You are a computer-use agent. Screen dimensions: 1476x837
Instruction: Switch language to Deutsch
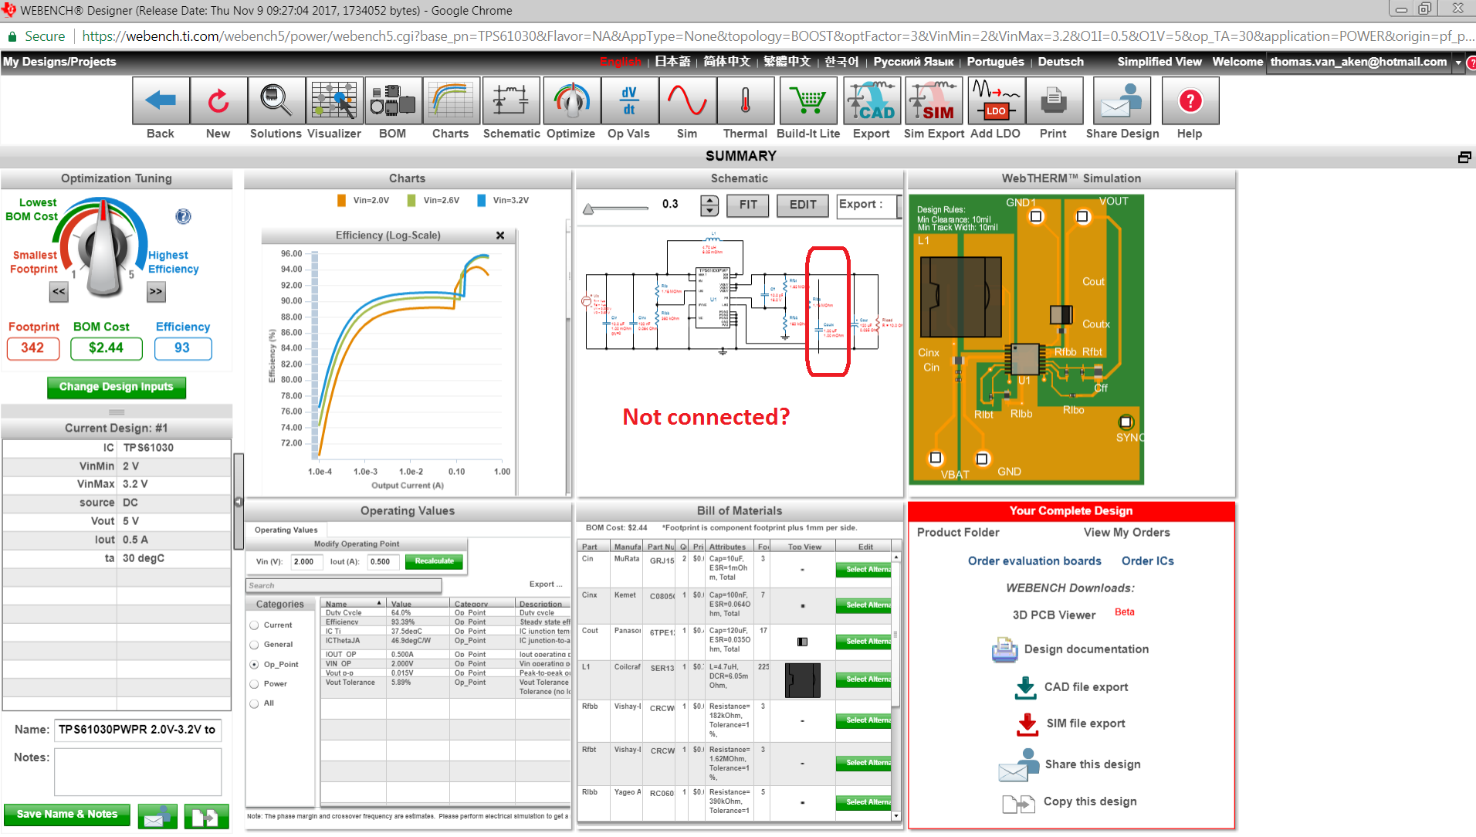pos(1061,62)
